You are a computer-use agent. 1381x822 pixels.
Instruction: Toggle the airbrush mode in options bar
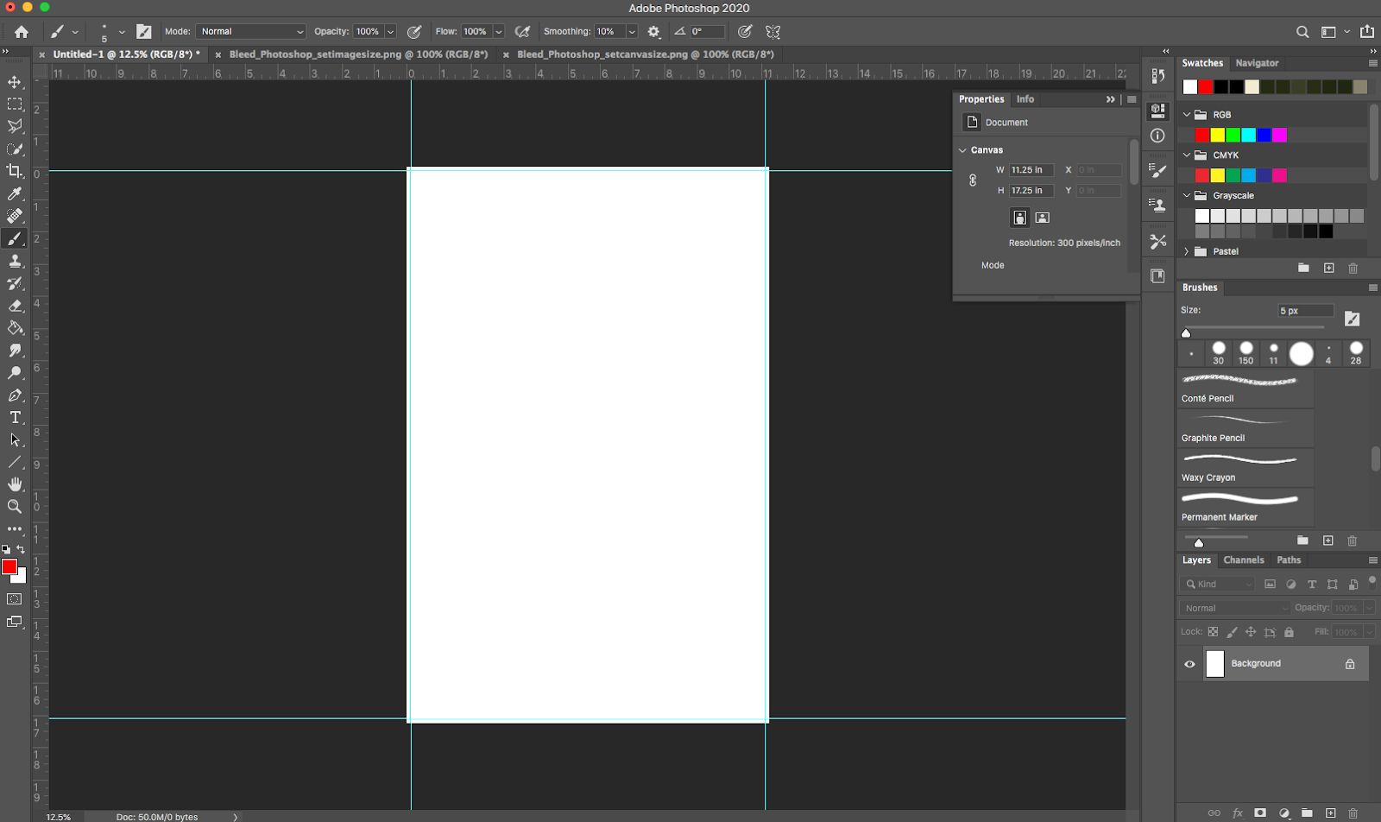(522, 31)
